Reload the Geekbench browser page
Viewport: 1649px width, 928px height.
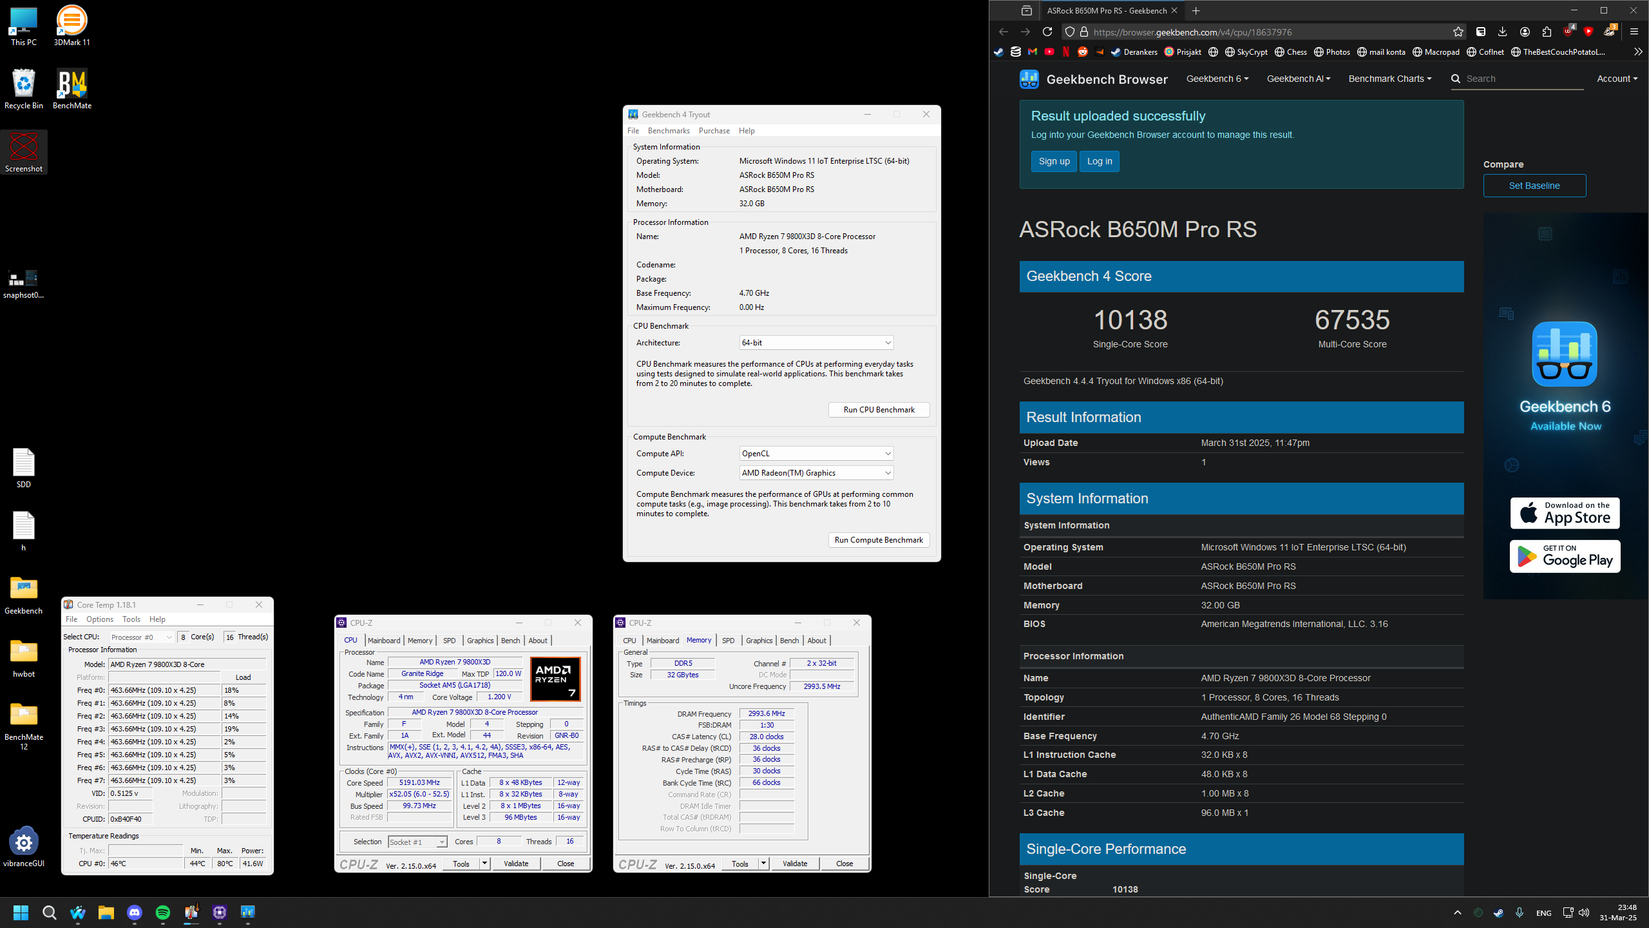pyautogui.click(x=1047, y=32)
